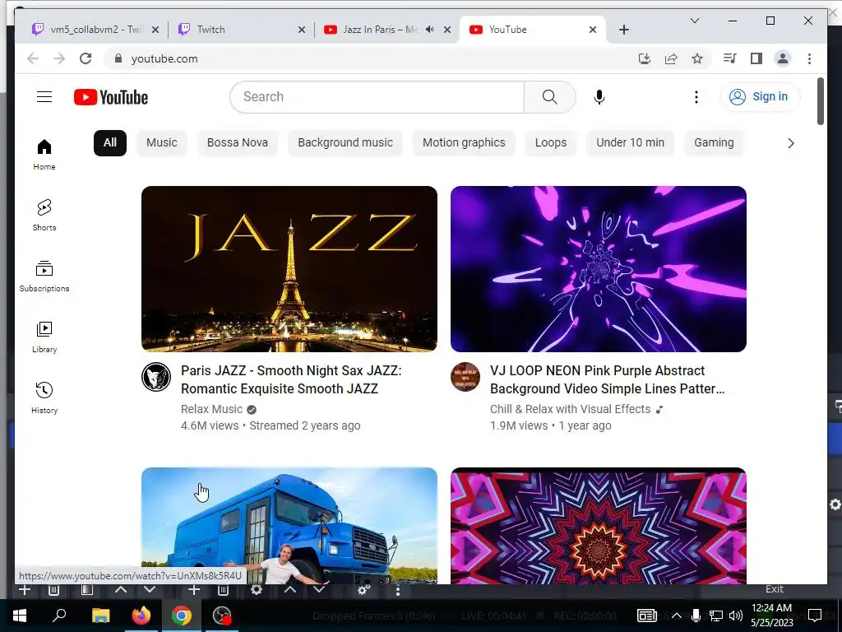842x632 pixels.
Task: Open Windows taskbar search
Action: [x=59, y=616]
